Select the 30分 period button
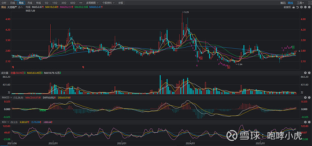This screenshot has height=146, width=312. pos(64,3)
